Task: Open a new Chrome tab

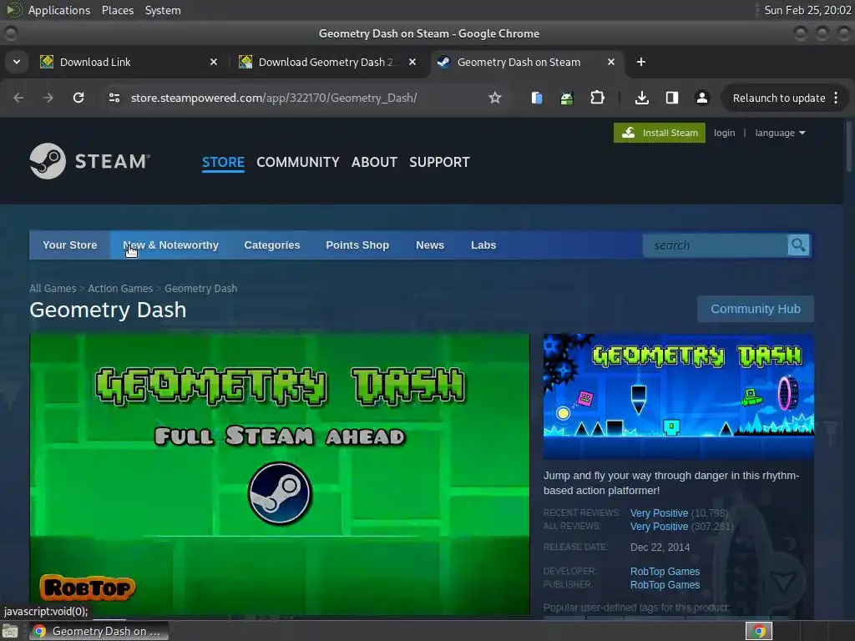Action: 641,62
